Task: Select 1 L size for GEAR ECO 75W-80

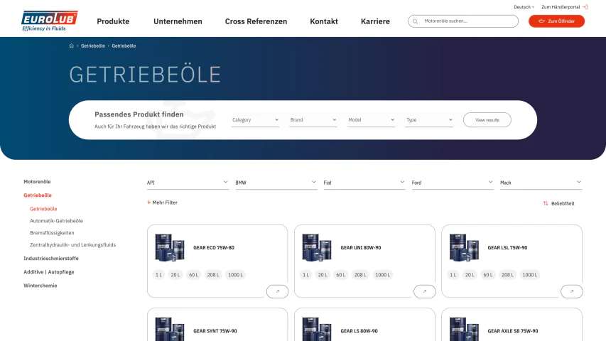Action: [159, 275]
